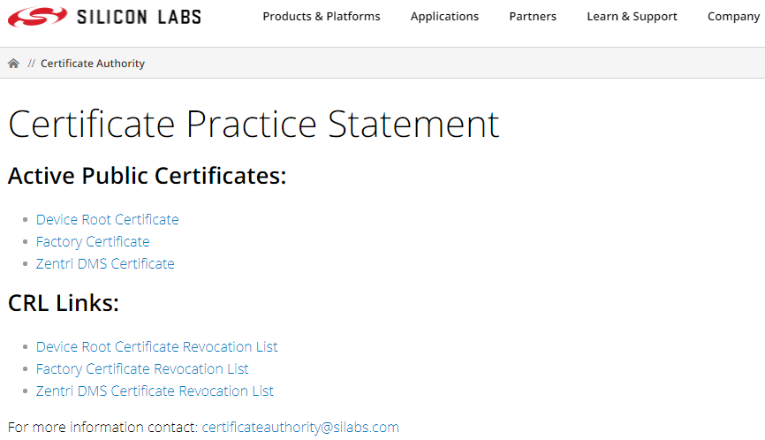Screen dimensions: 765x440
Task: Open Device Root Certificate Revocation List
Action: coord(156,346)
